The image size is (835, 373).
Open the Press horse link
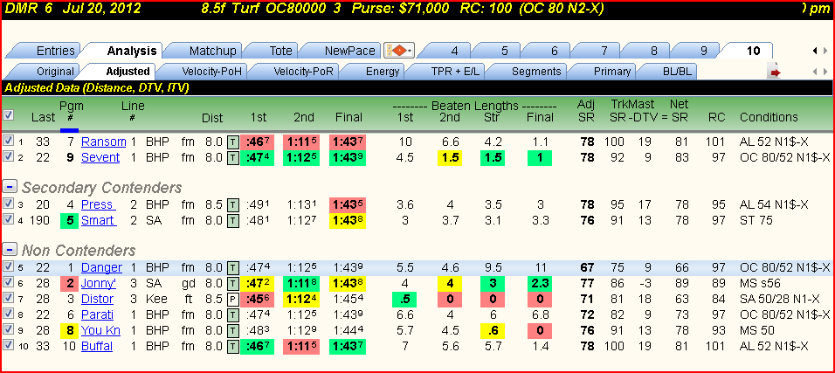click(x=98, y=204)
